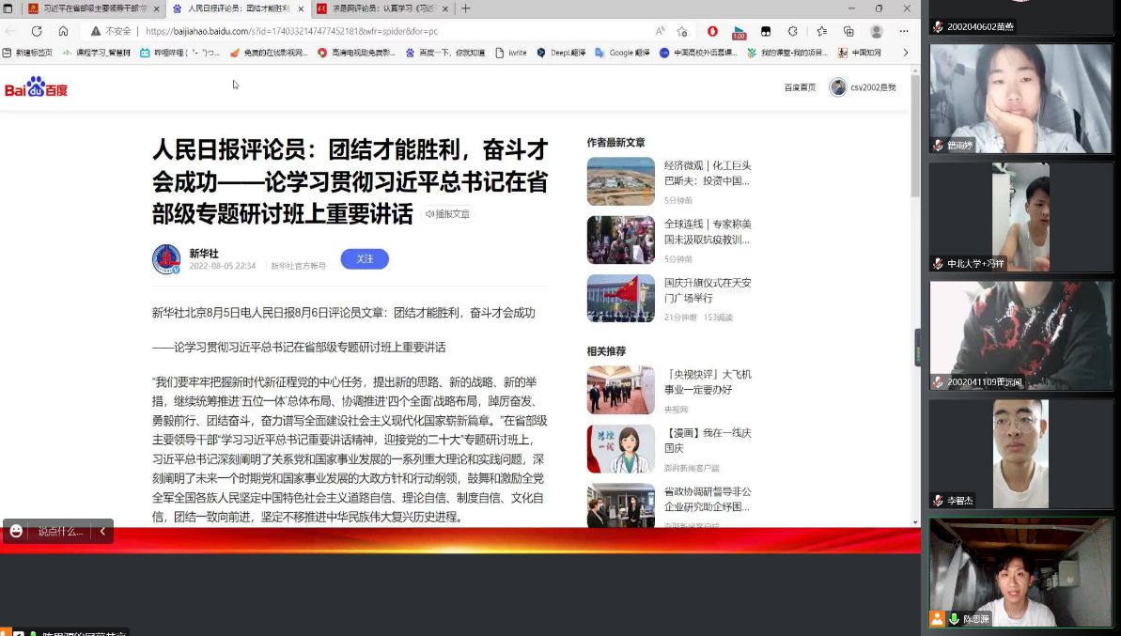This screenshot has height=636, width=1121.
Task: Close the first browser tab
Action: [x=156, y=8]
